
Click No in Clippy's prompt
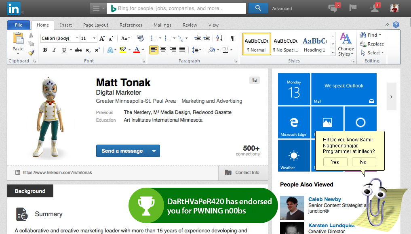tap(363, 162)
